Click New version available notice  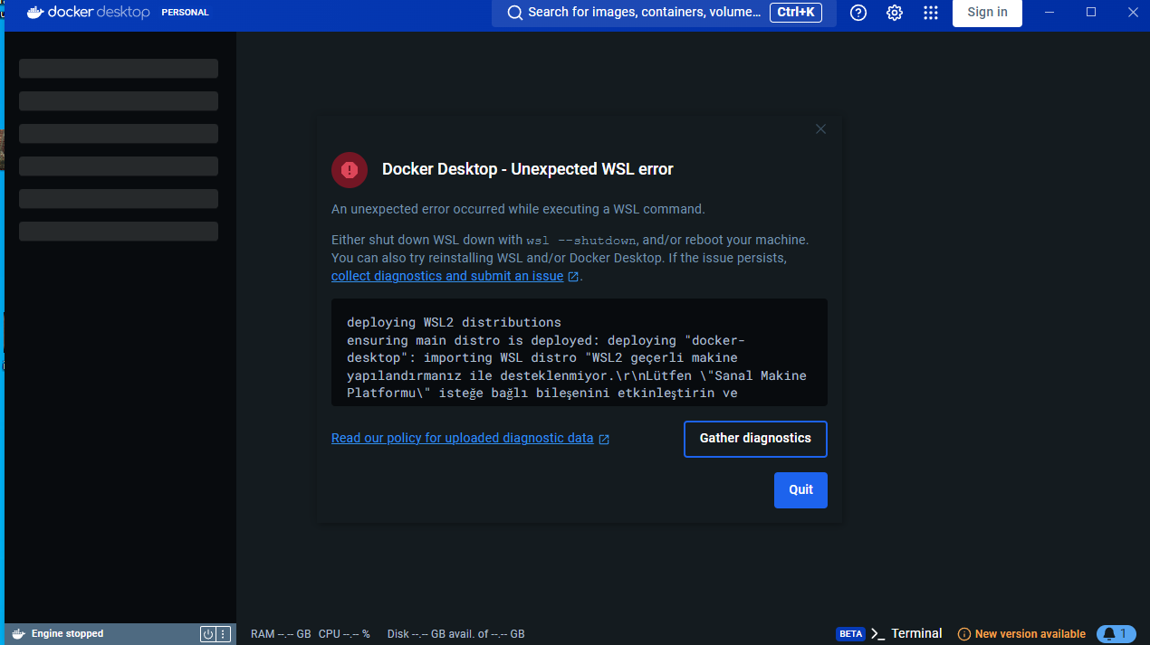1021,634
